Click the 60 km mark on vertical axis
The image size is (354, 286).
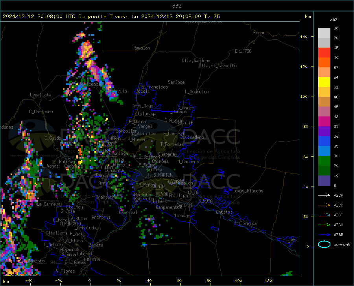click(x=306, y=157)
